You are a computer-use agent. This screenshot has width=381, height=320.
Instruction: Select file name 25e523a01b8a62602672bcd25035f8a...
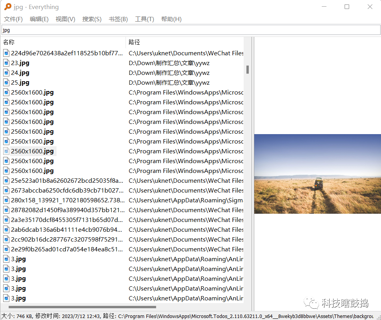point(67,181)
